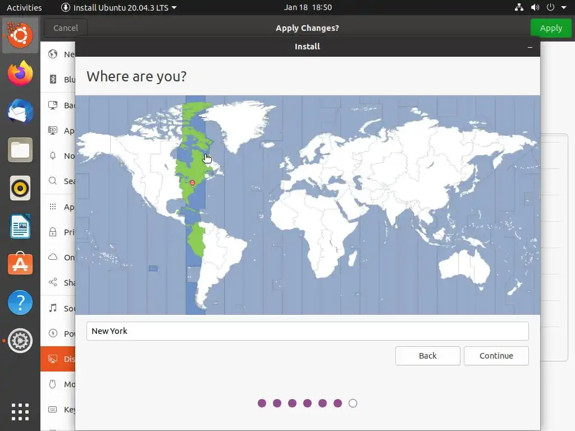The image size is (575, 431).
Task: Open Thunderbird mail from the dock
Action: click(20, 112)
